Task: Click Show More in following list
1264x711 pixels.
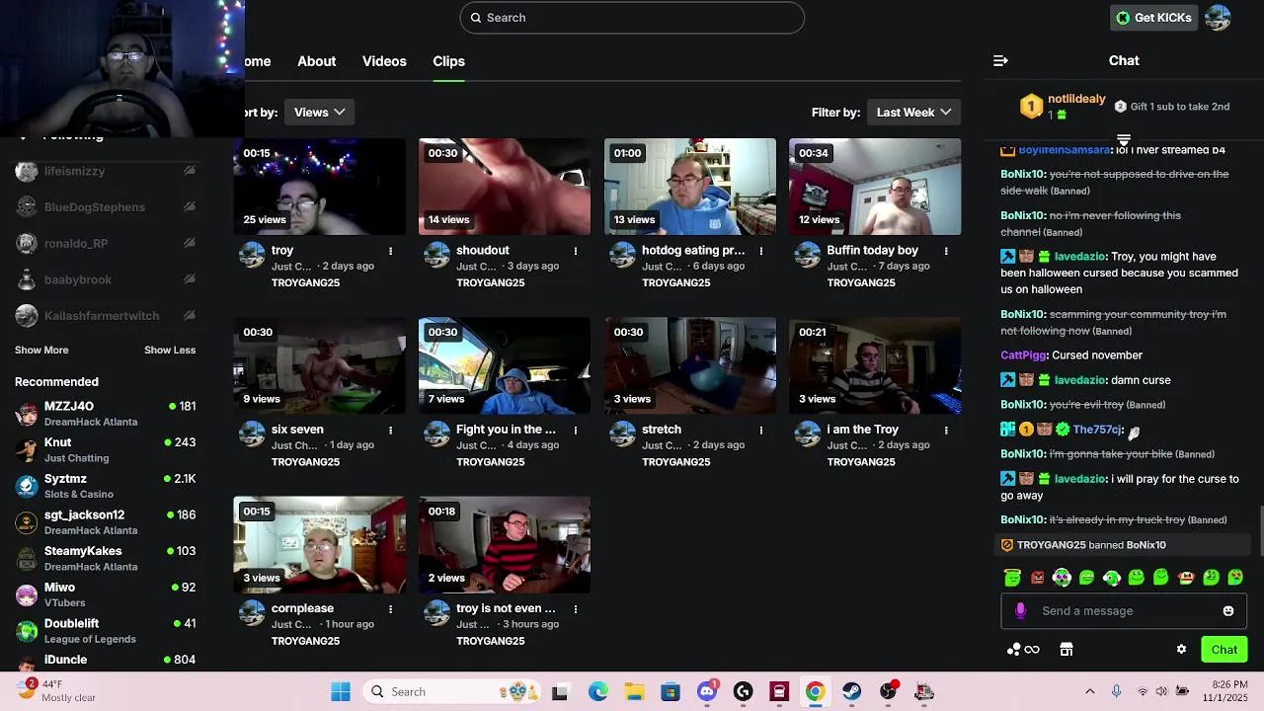Action: point(41,351)
